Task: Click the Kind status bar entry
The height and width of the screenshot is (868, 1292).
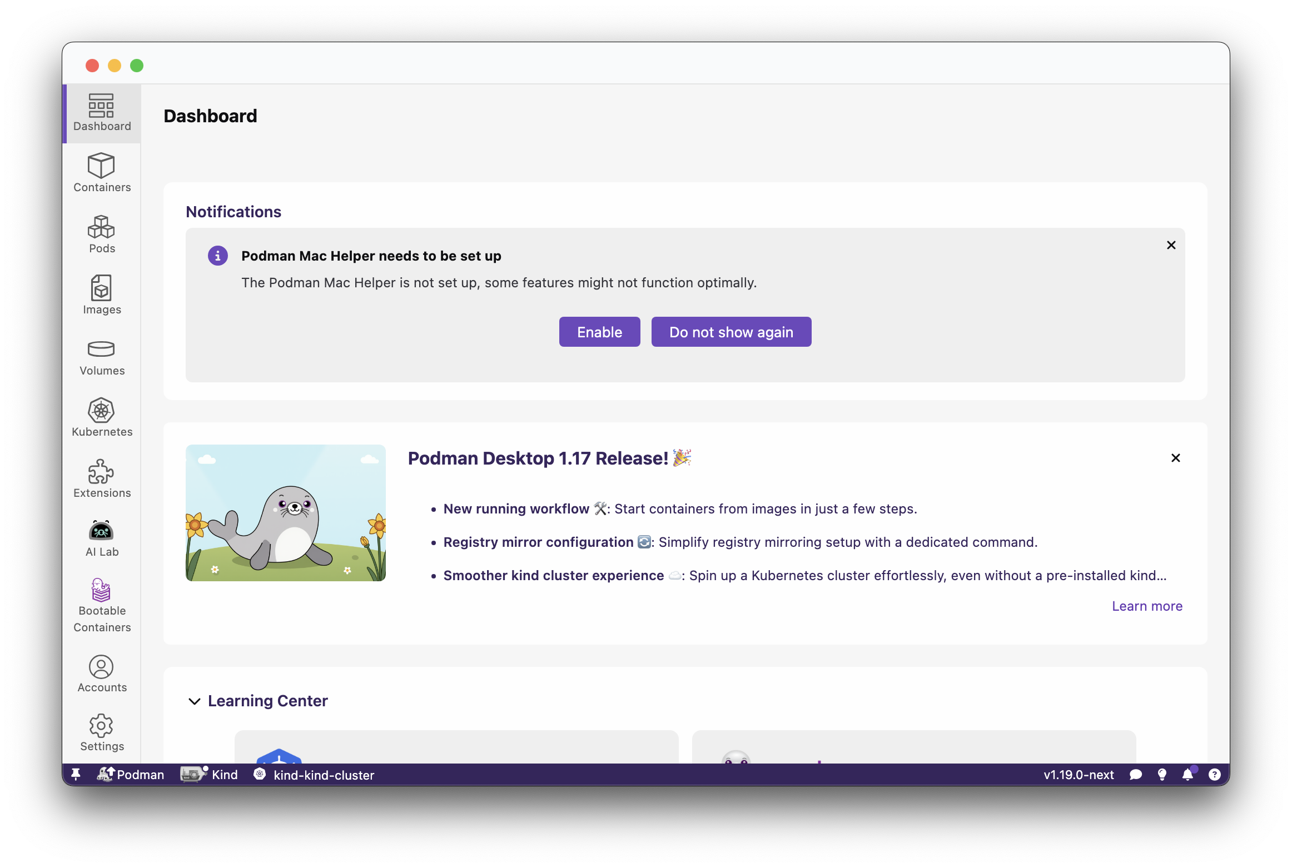Action: coord(208,774)
